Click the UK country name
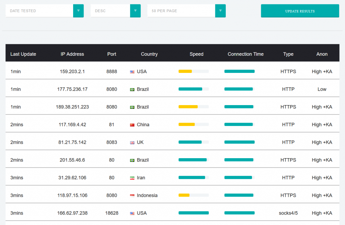 (x=140, y=142)
